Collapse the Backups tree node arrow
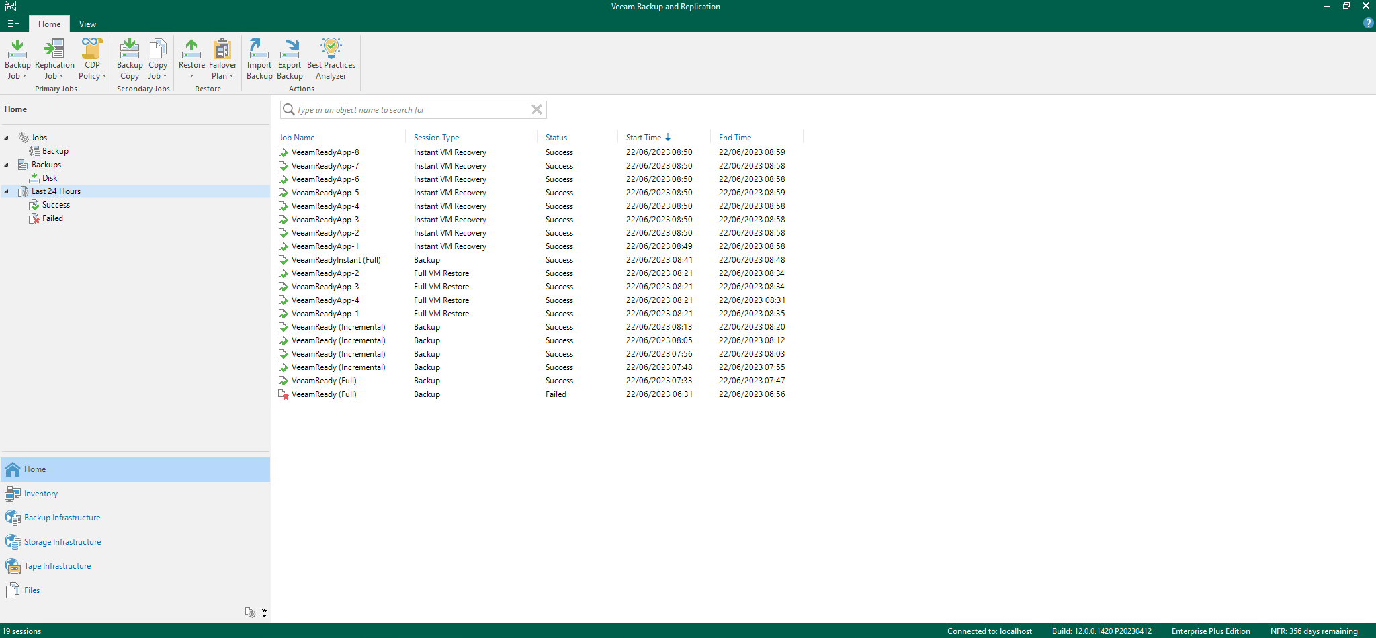 click(7, 165)
